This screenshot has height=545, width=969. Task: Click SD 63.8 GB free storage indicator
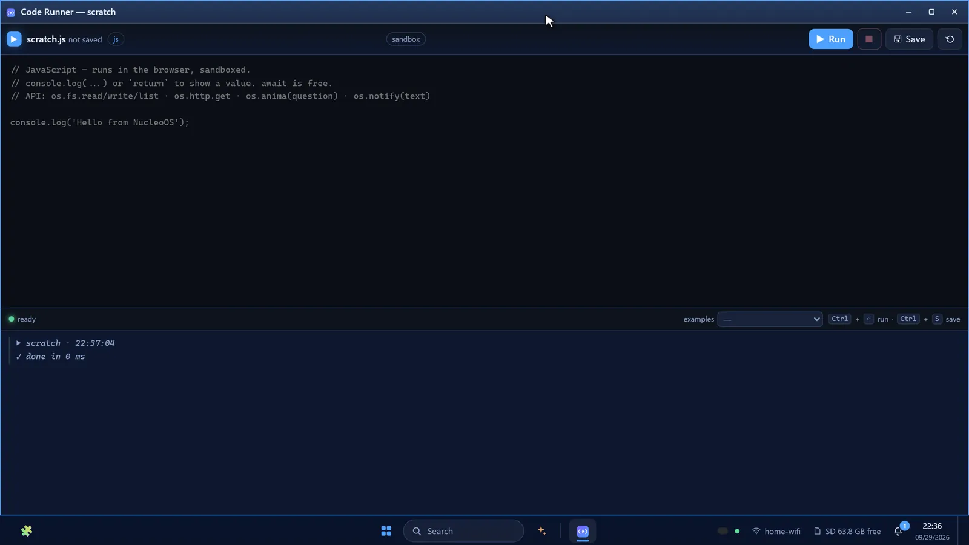847,531
